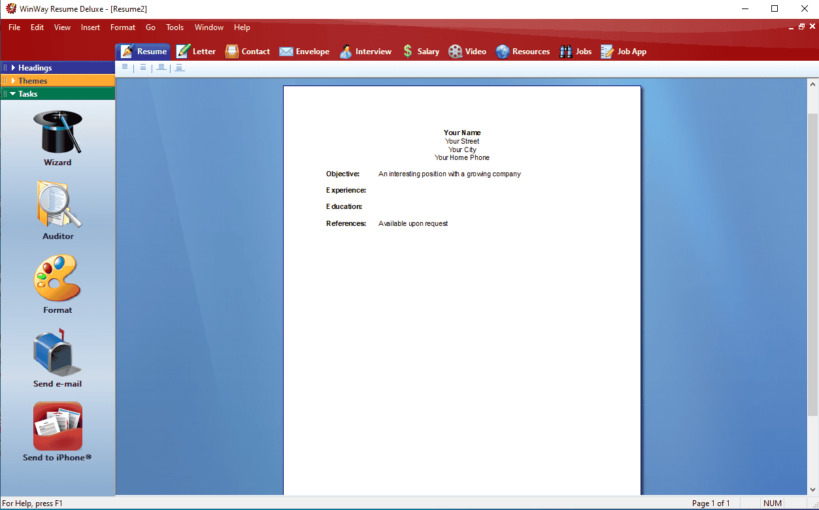This screenshot has width=819, height=510.
Task: Open the Go menu
Action: [150, 27]
